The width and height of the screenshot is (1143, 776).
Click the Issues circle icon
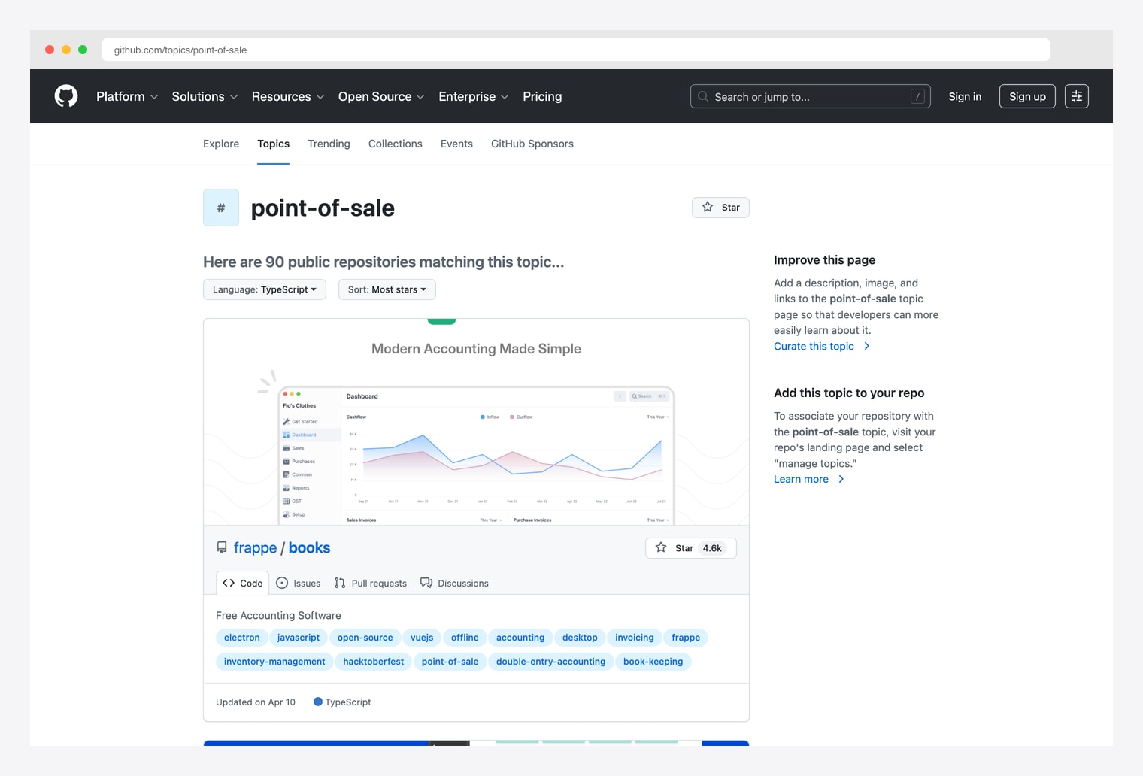point(282,583)
